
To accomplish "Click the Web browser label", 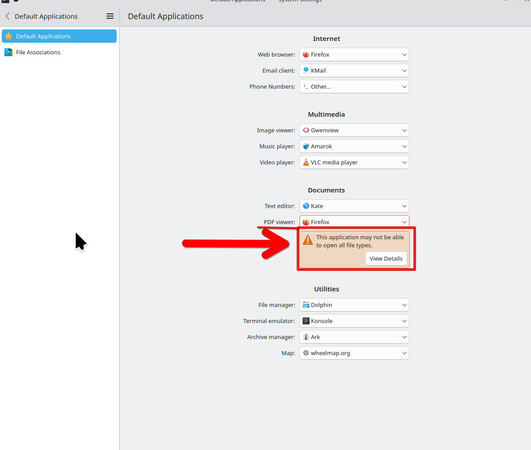I will [276, 54].
